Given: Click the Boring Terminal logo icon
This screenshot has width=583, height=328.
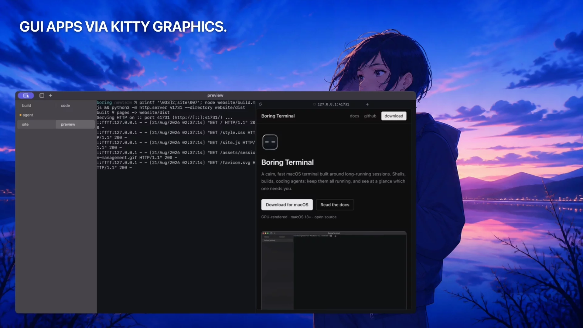Looking at the screenshot, I should click(270, 142).
